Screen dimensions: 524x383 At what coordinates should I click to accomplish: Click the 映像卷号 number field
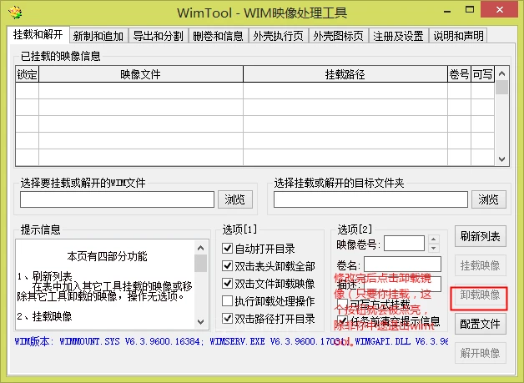404,244
